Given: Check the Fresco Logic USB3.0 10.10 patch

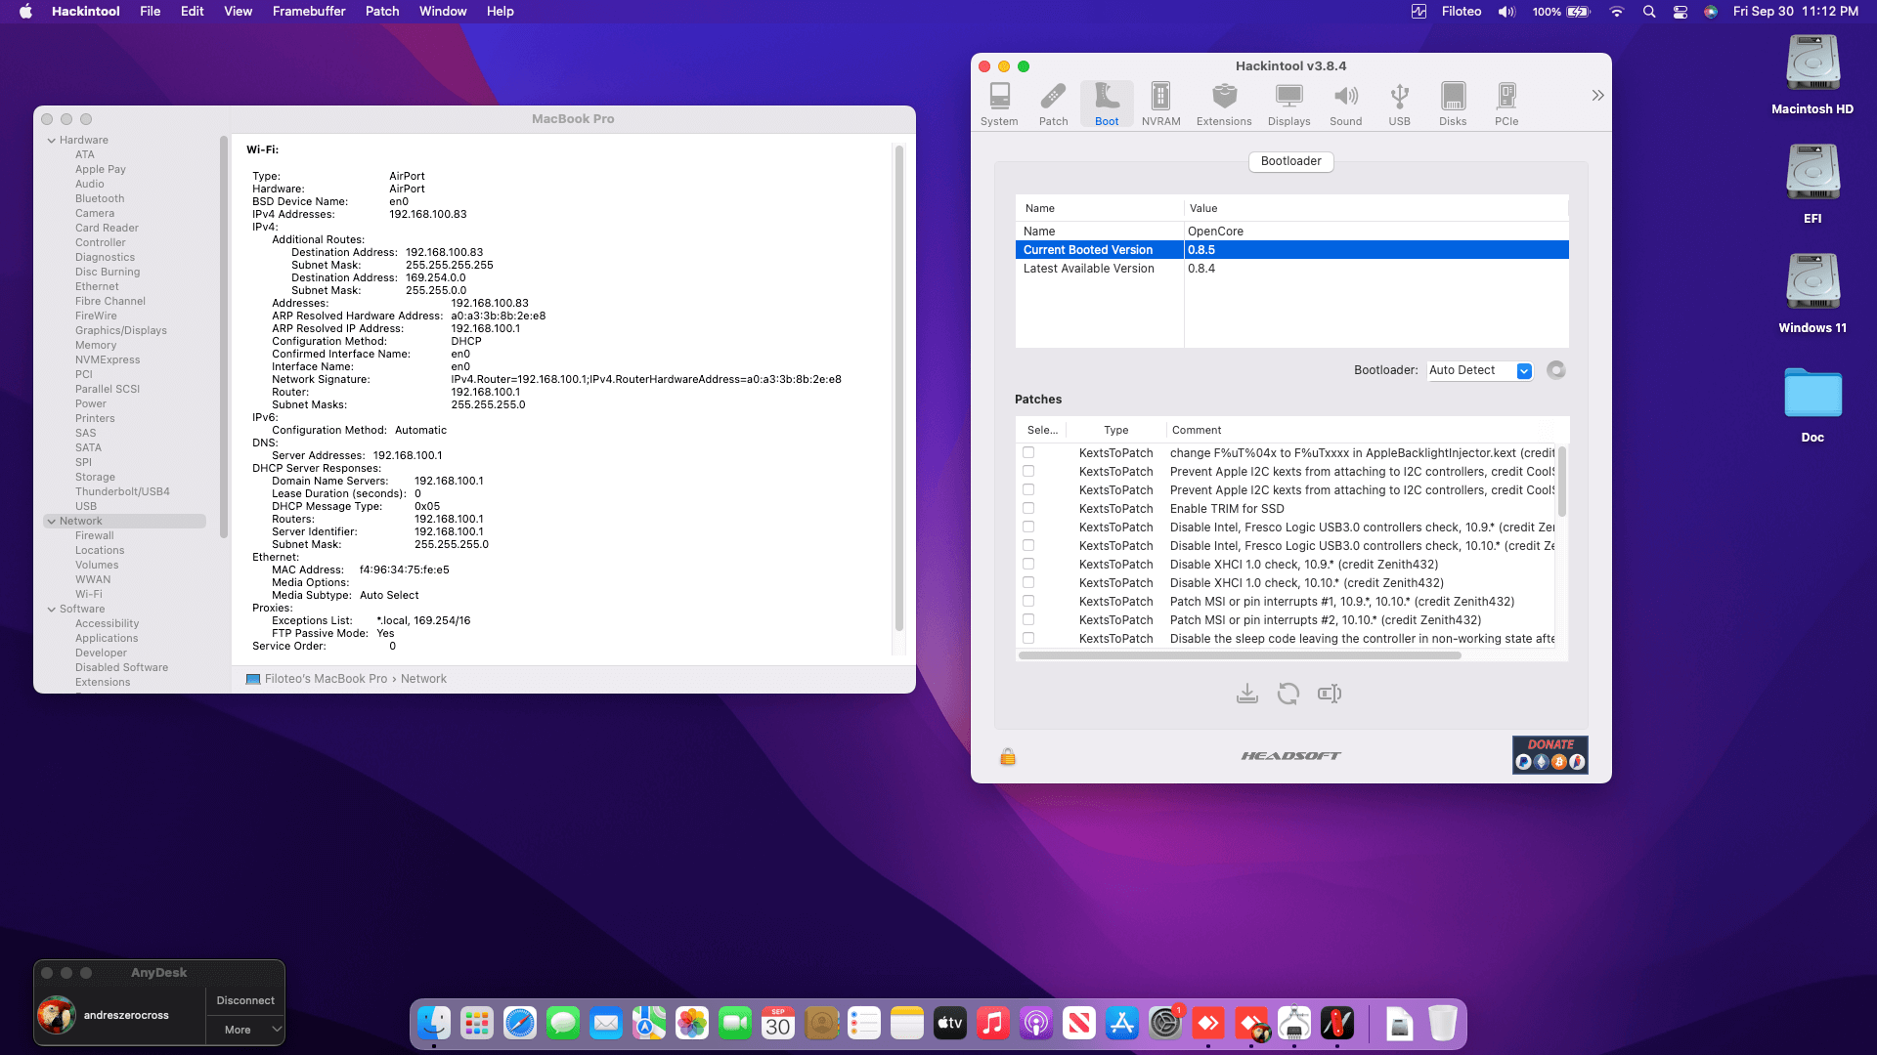Looking at the screenshot, I should click(x=1028, y=545).
